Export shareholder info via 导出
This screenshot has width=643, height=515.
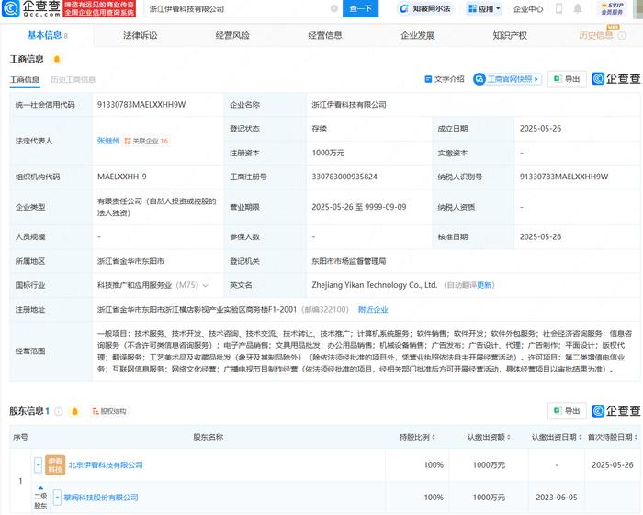point(567,411)
